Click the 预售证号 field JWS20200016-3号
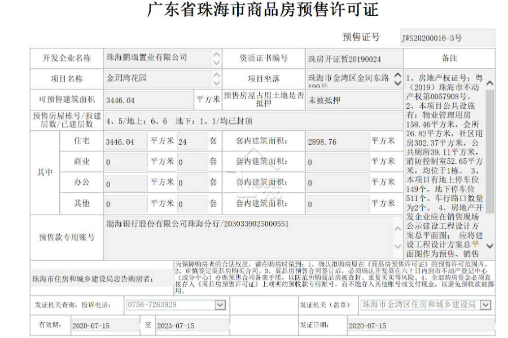508x338 pixels. click(x=448, y=38)
